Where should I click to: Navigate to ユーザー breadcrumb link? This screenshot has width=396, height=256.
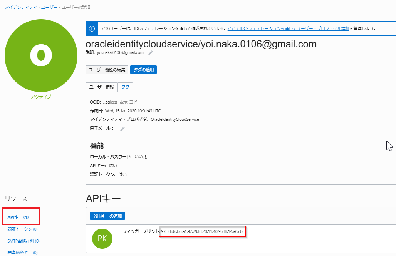(x=49, y=7)
